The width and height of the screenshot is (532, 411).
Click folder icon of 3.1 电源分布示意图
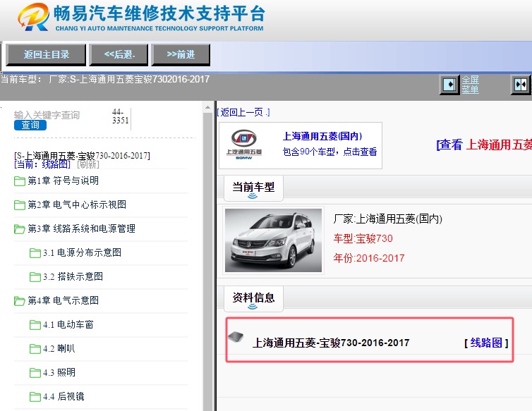(x=35, y=253)
